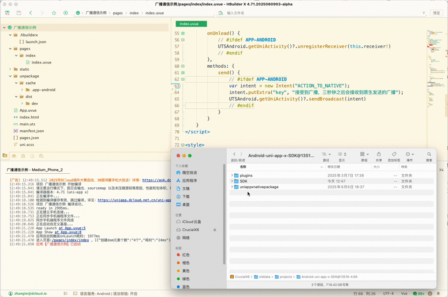Screen dimensions: 448x297
Task: Toggle code fold at line 61 send
Action: [x=183, y=72]
